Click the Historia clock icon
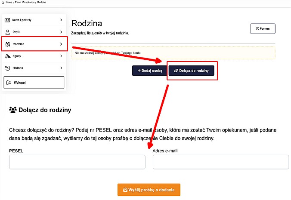 point(7,68)
